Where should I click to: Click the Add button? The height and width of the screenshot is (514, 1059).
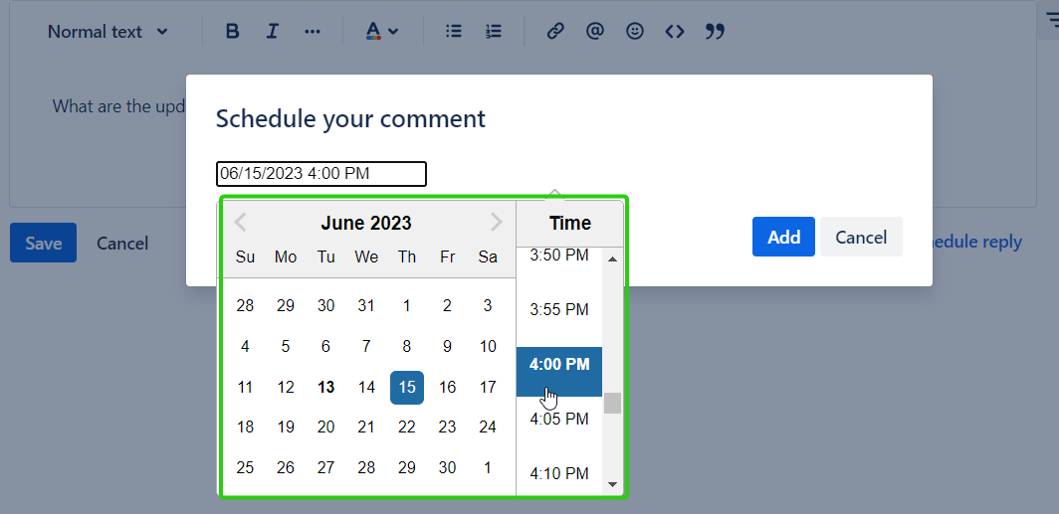783,237
